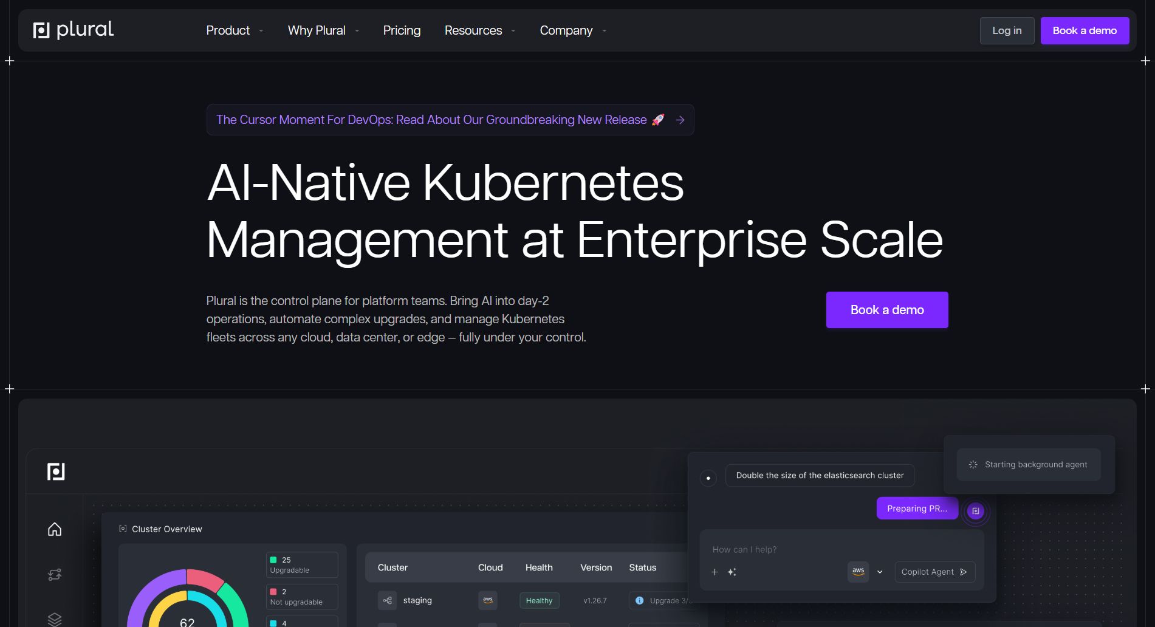The width and height of the screenshot is (1155, 627).
Task: Click the Version column header
Action: coord(596,567)
